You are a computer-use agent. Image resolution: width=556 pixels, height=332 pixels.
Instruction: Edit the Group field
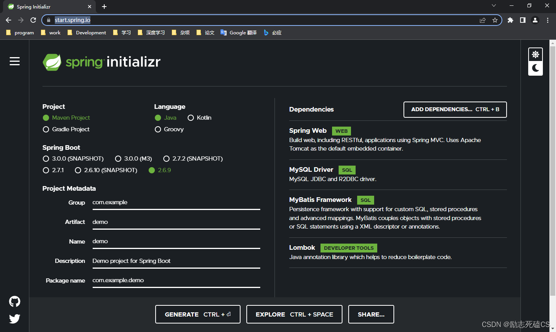pyautogui.click(x=176, y=203)
